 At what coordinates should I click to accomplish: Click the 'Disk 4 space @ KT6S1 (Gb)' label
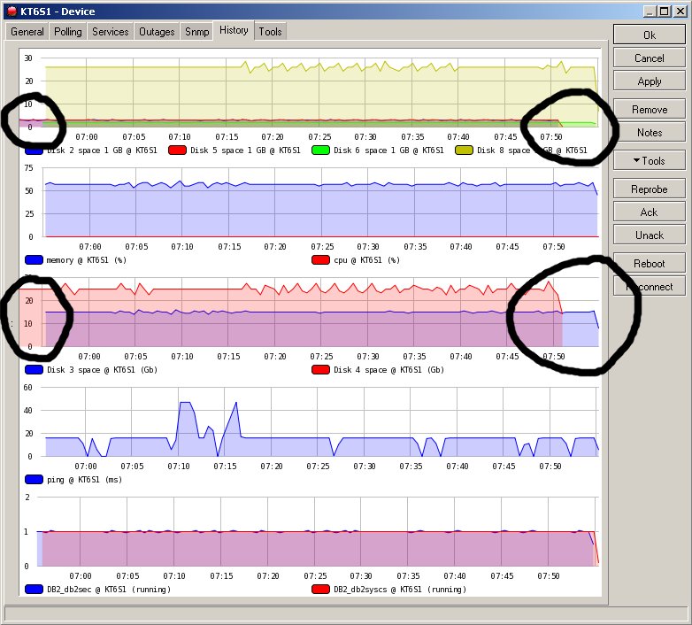388,369
